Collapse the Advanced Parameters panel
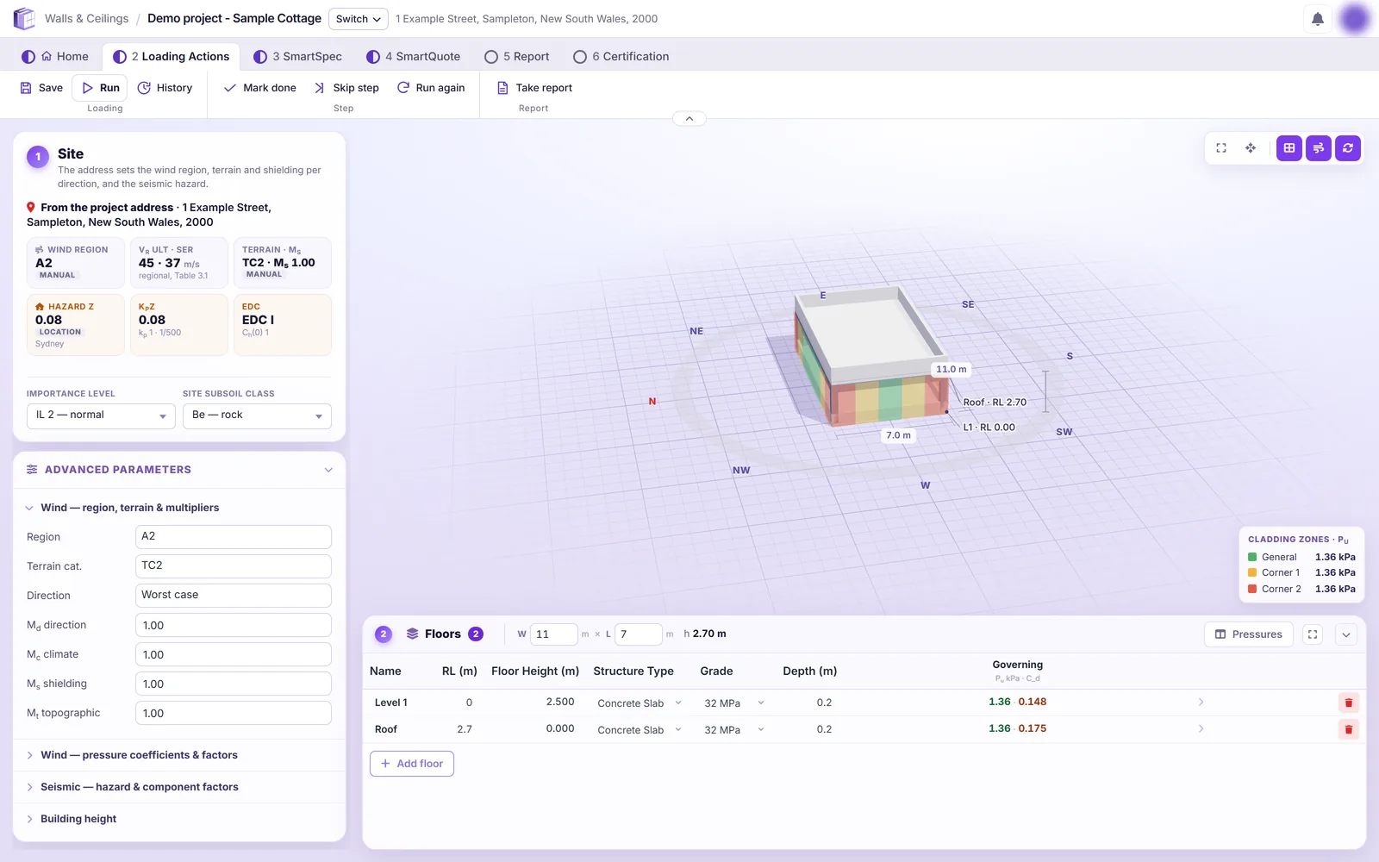This screenshot has width=1379, height=862. 328,470
